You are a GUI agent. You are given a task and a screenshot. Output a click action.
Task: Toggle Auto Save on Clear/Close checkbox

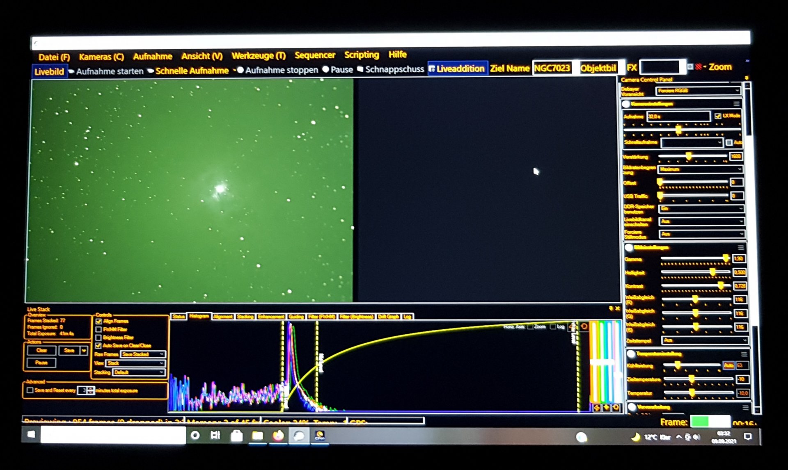point(98,346)
